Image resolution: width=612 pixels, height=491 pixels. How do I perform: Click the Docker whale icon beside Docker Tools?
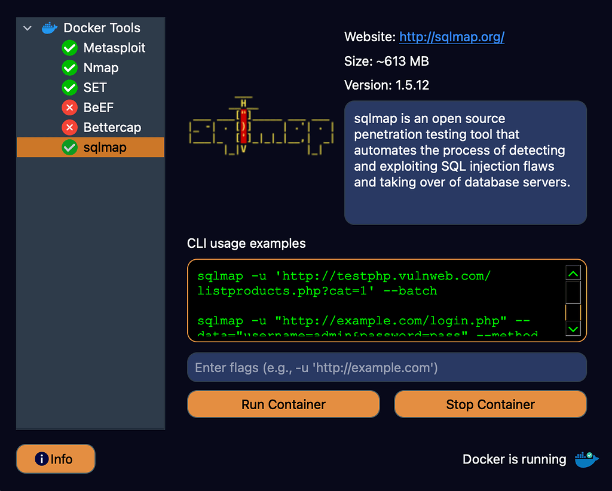[x=50, y=28]
